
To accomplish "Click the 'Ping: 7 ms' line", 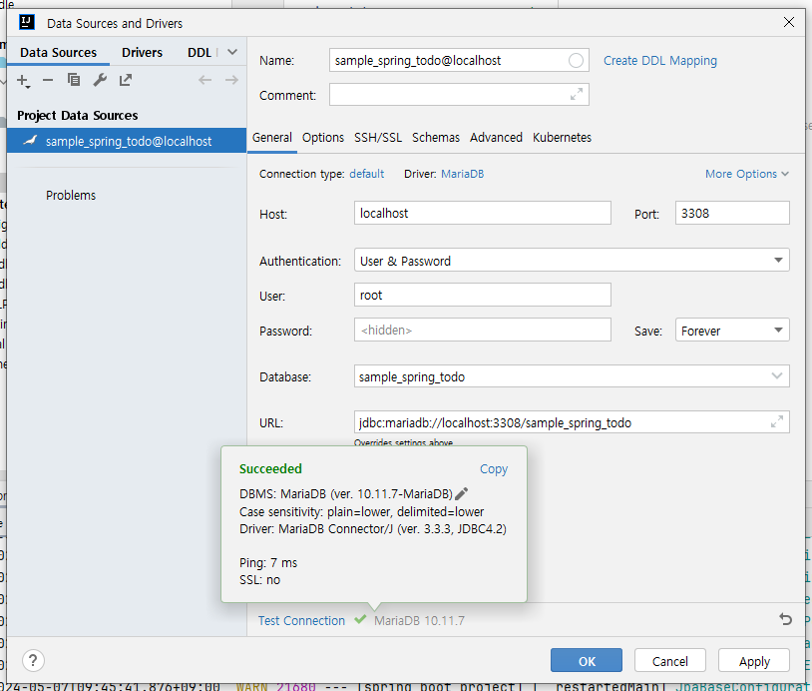I will (268, 562).
